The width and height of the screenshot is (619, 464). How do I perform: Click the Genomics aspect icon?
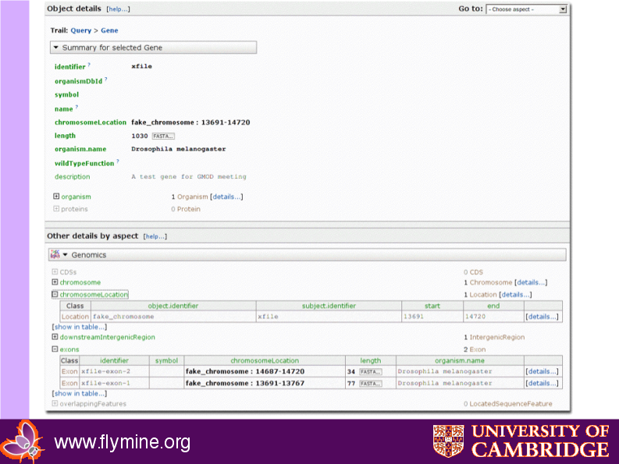point(55,254)
